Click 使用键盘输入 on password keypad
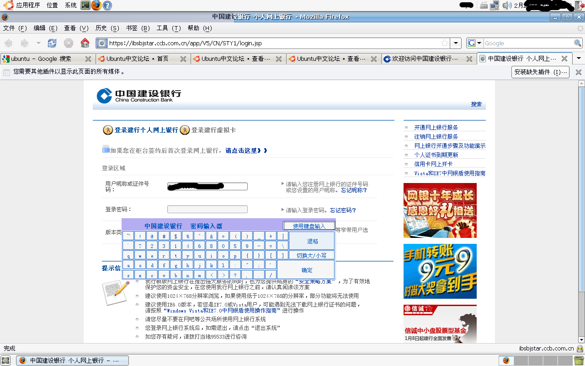This screenshot has height=366, width=585. (x=309, y=226)
